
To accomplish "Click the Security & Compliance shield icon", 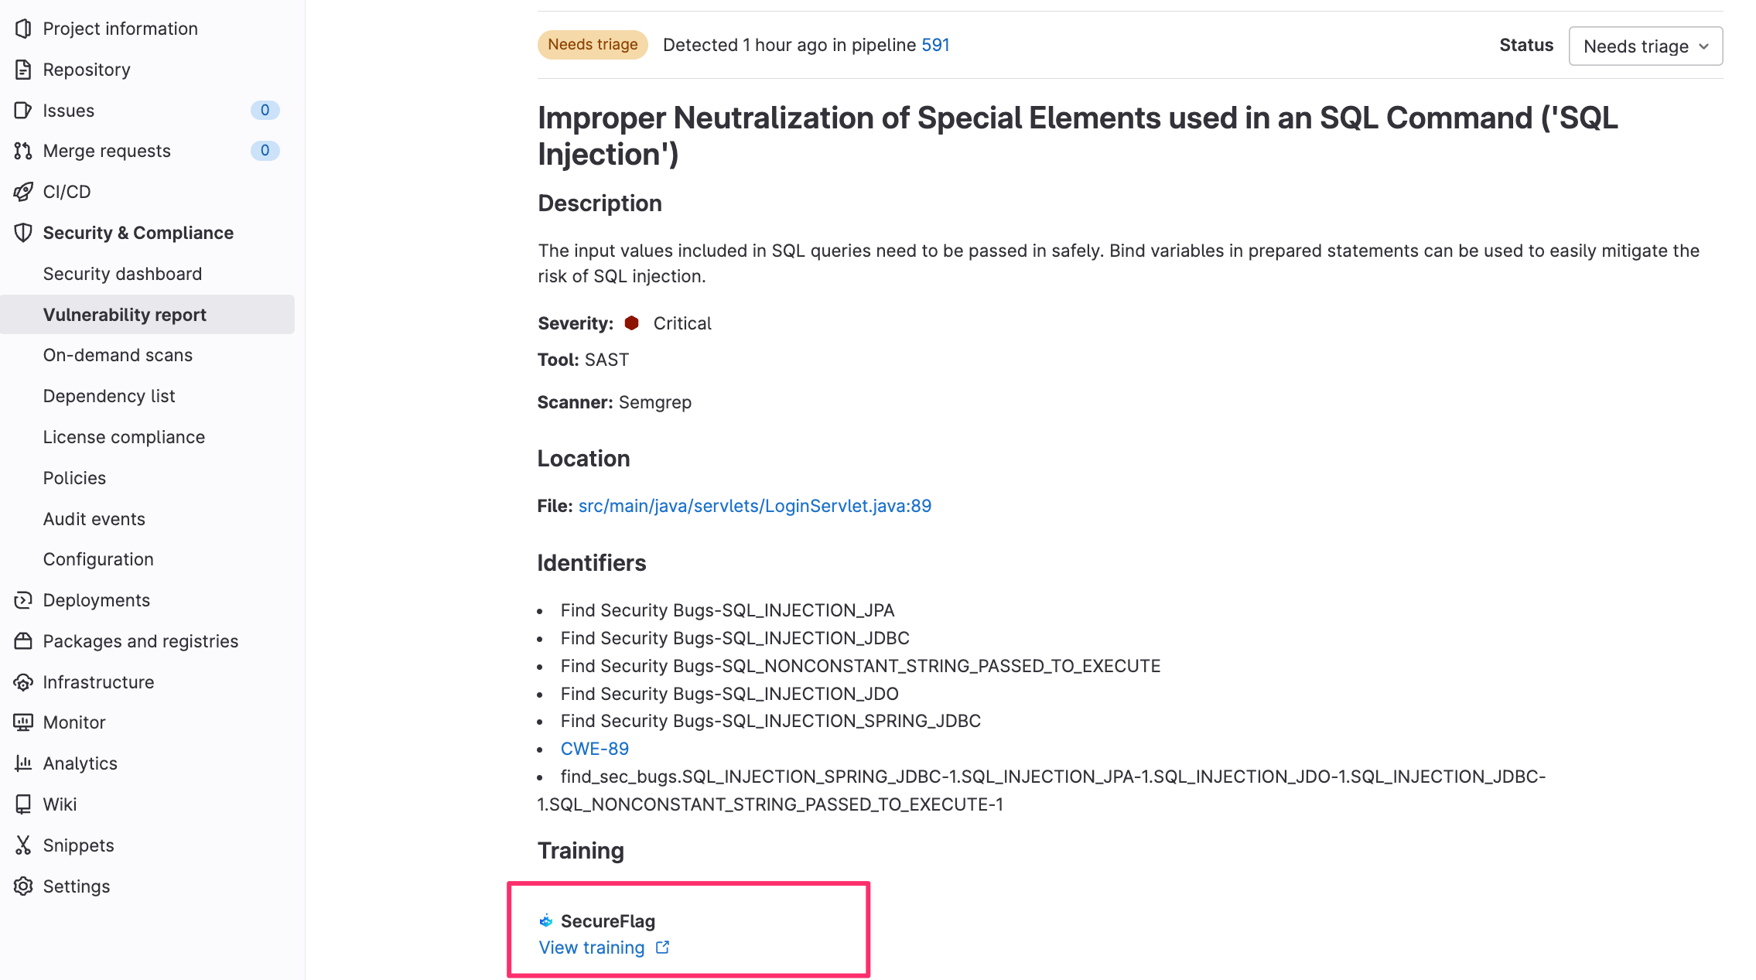I will (23, 233).
